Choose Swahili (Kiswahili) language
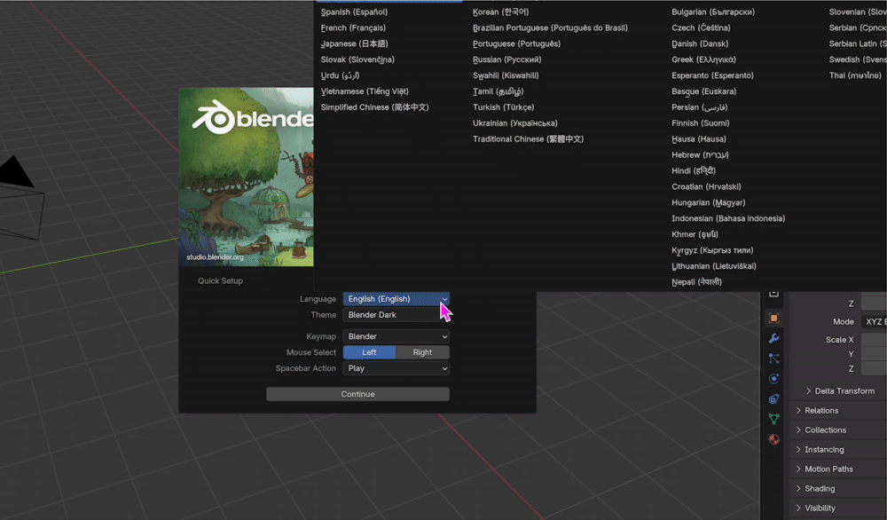Screen dimensions: 887x520 506,75
